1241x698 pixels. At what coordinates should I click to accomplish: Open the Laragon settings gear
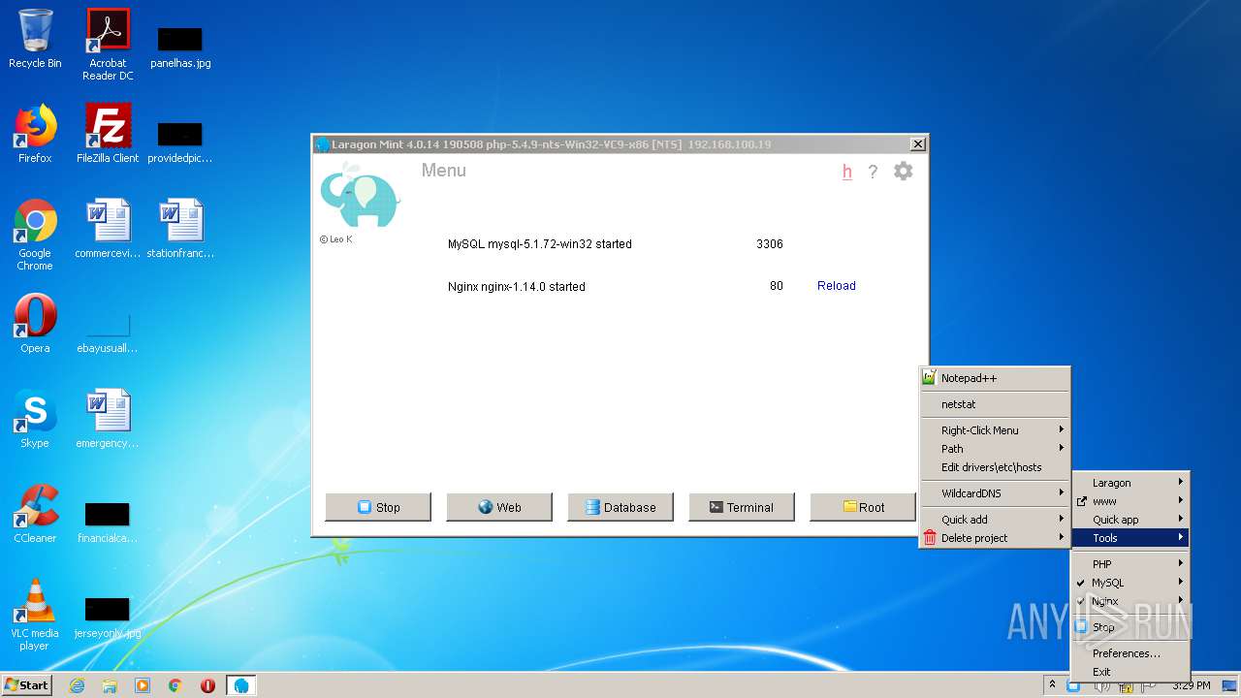pos(903,172)
